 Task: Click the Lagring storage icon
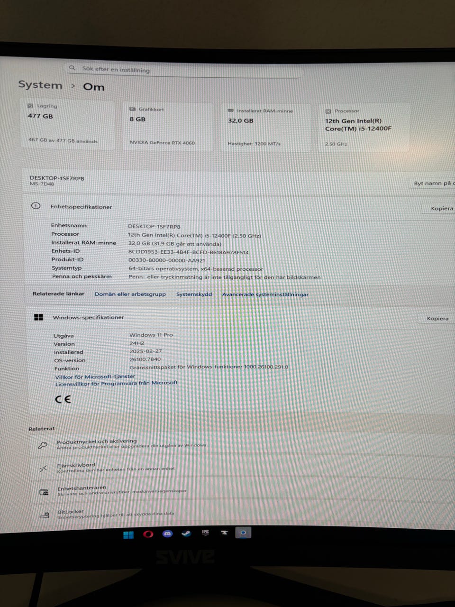point(30,106)
